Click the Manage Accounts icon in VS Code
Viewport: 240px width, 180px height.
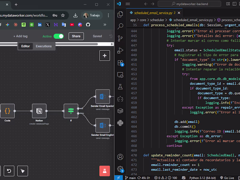click(x=120, y=157)
